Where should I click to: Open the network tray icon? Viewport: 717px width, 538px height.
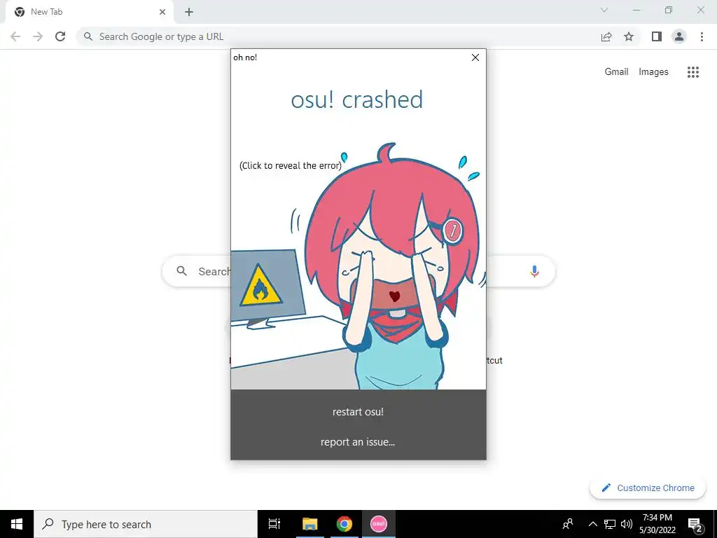[610, 524]
